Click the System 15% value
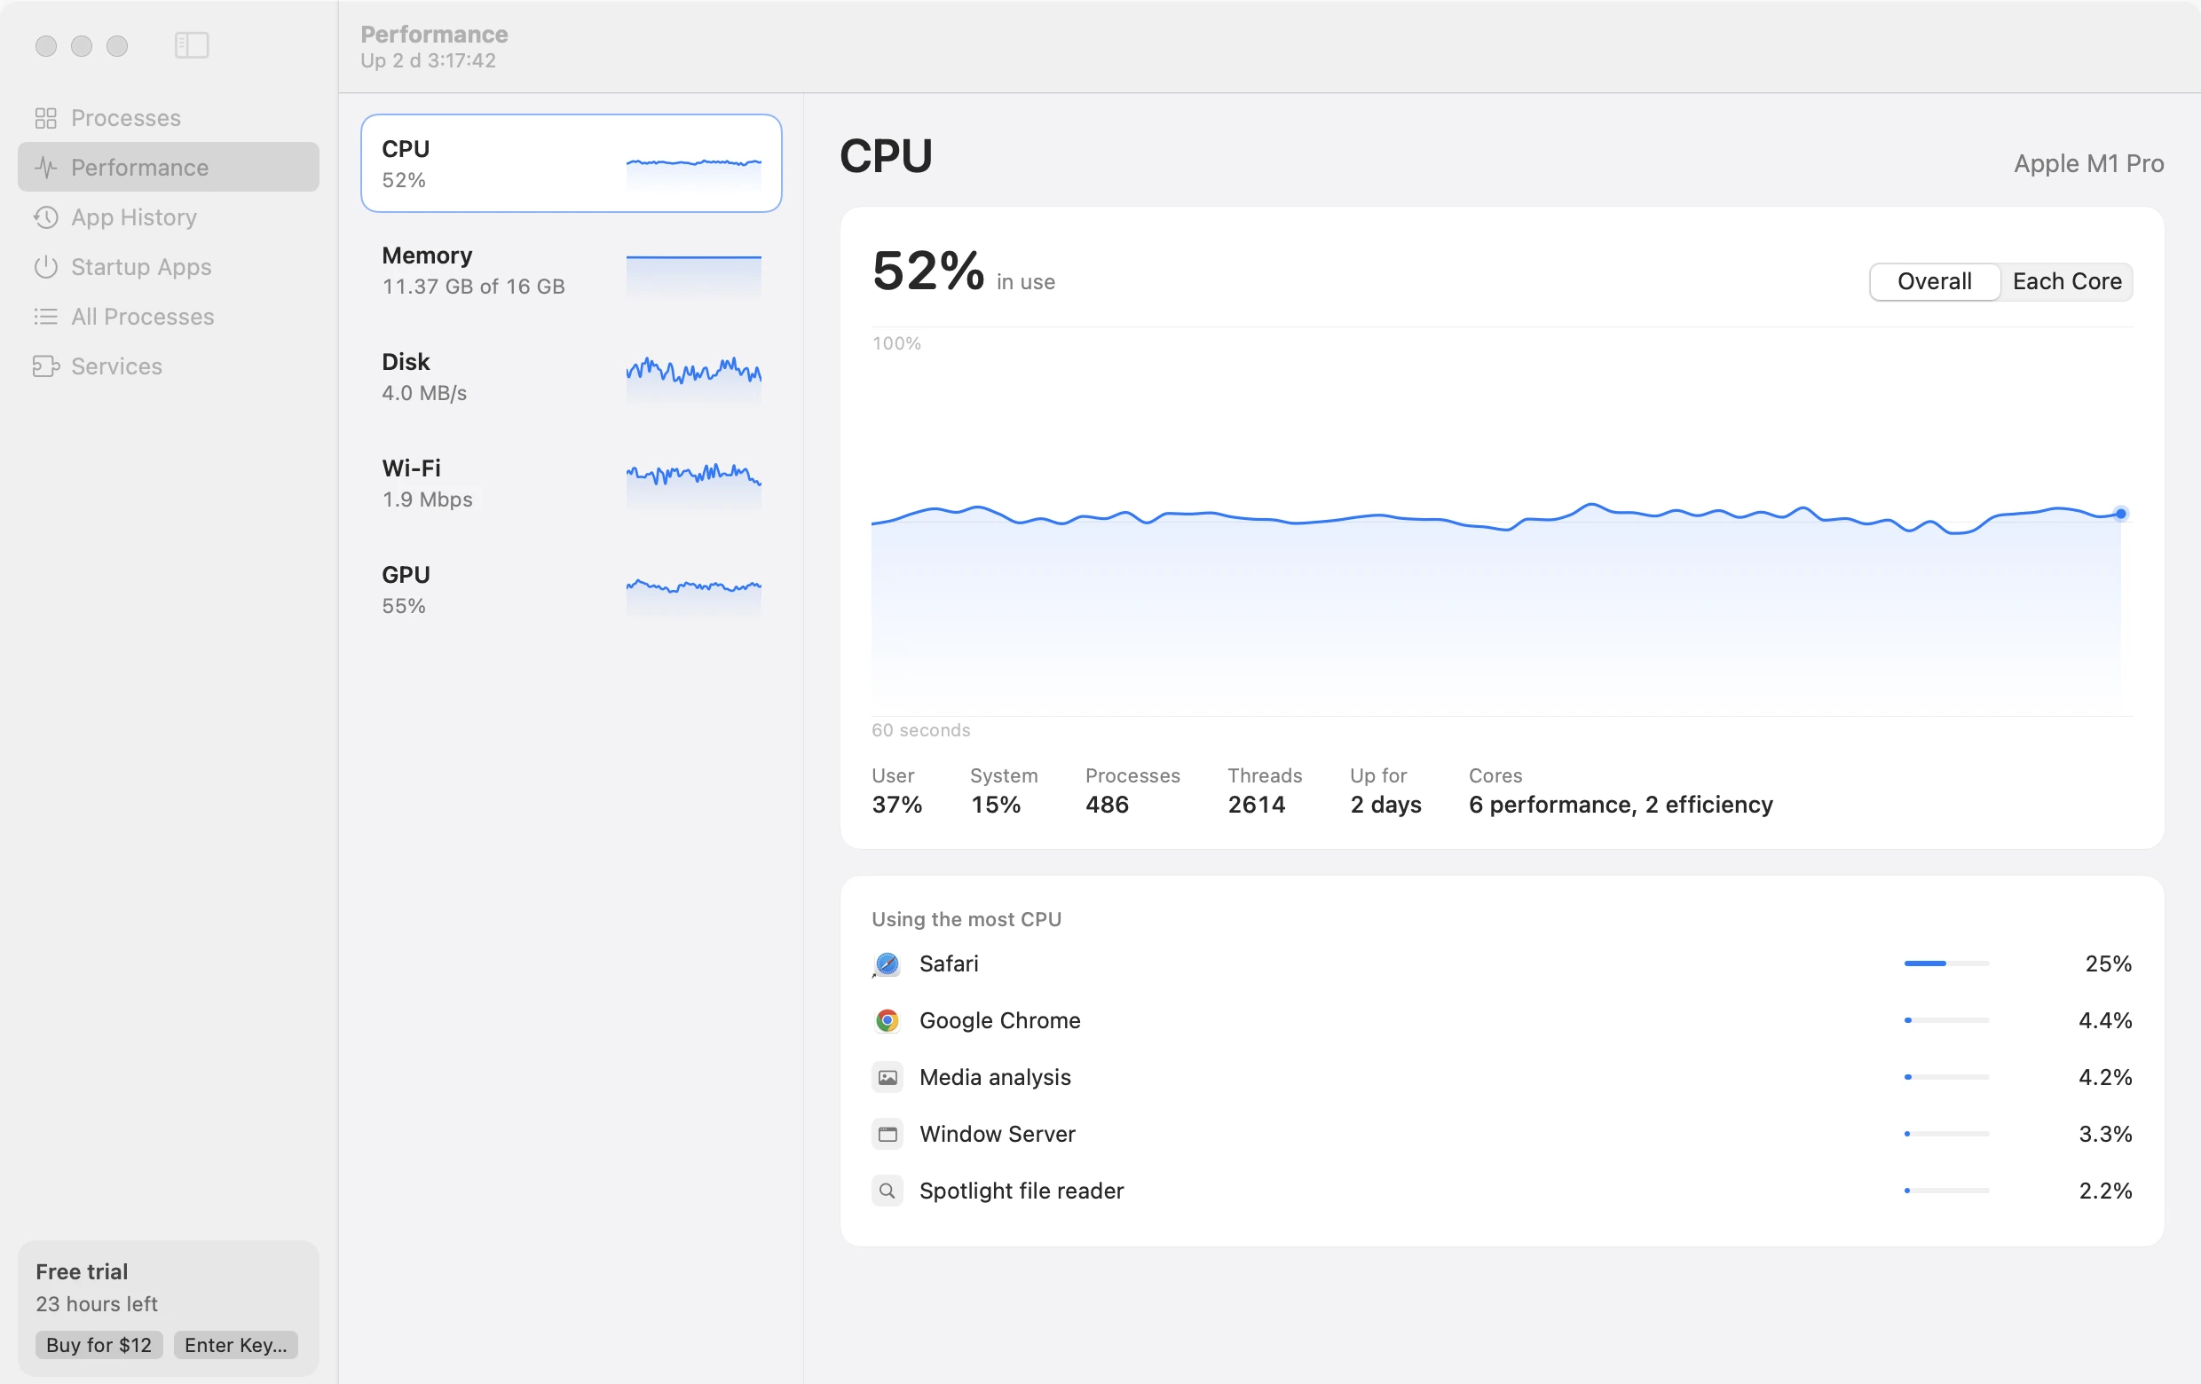The width and height of the screenshot is (2201, 1384). [996, 805]
